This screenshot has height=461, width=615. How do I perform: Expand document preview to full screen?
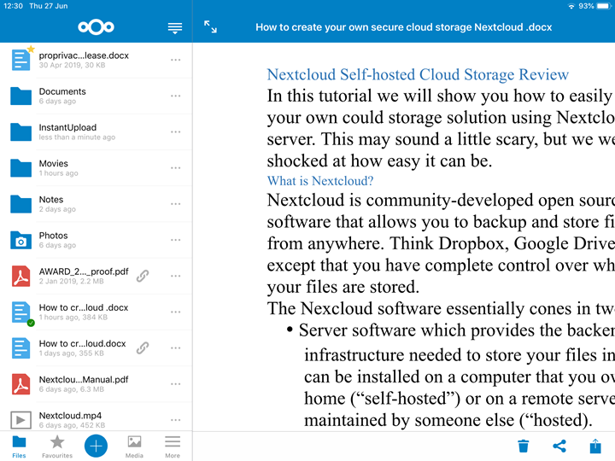[210, 27]
